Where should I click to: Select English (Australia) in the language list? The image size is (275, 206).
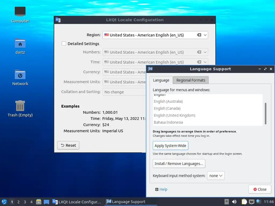point(208,101)
